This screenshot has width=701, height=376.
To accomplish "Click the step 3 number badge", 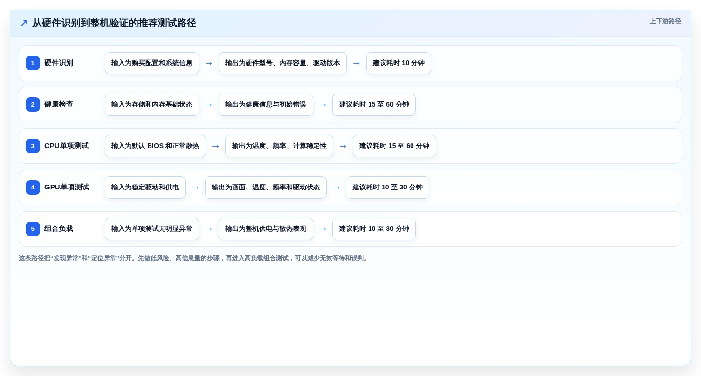I will point(33,146).
